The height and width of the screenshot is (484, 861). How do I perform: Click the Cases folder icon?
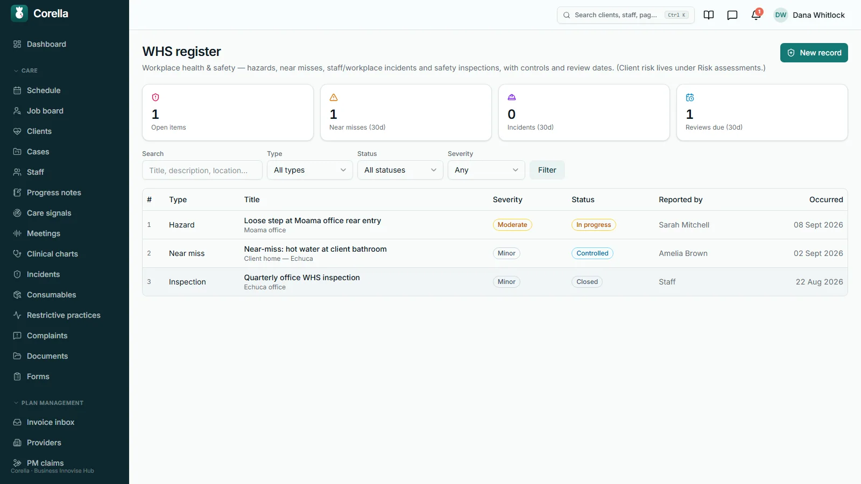pos(17,152)
